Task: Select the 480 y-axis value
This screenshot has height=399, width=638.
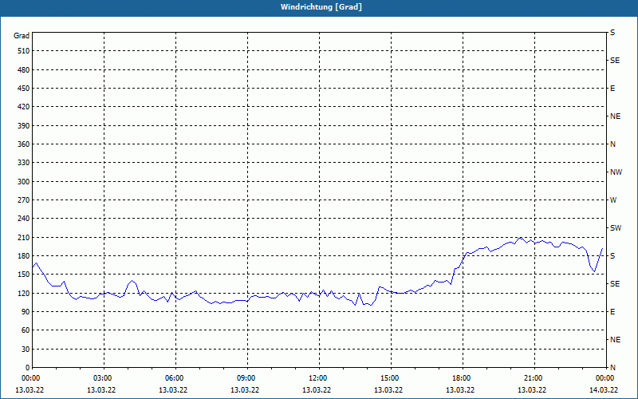Action: (24, 70)
